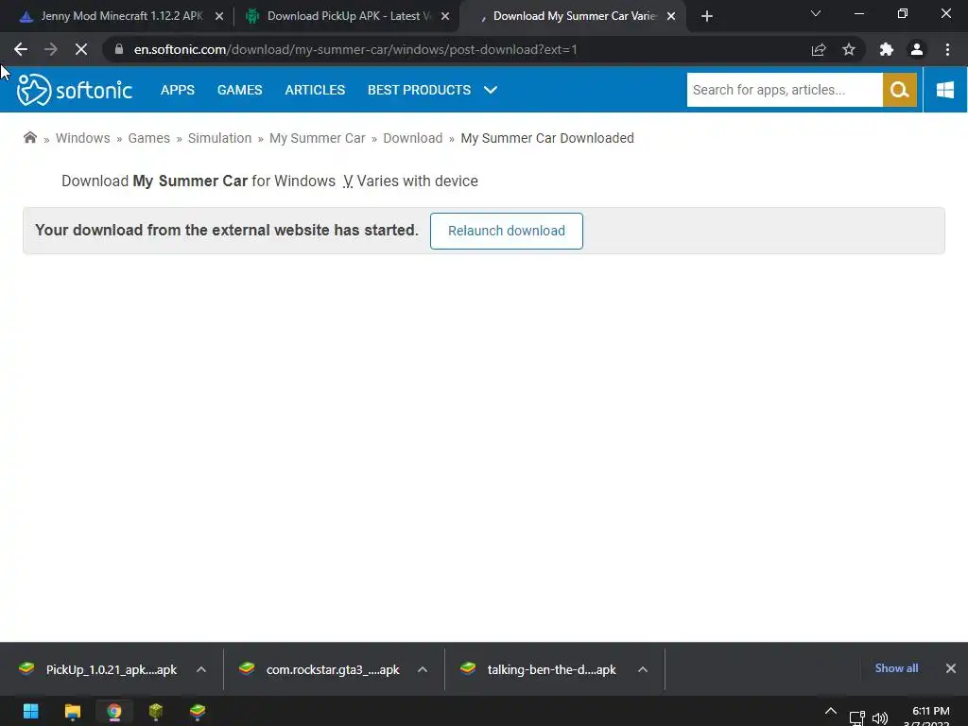Open File Explorer from taskbar
This screenshot has width=968, height=726.
click(x=72, y=711)
